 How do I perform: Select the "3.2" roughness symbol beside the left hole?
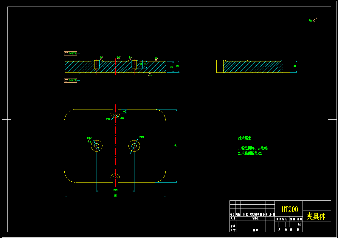point(89,141)
